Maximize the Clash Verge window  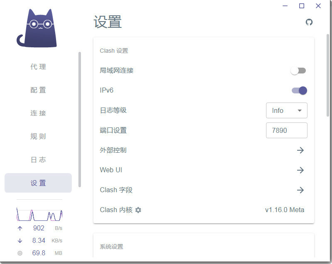pos(302,6)
